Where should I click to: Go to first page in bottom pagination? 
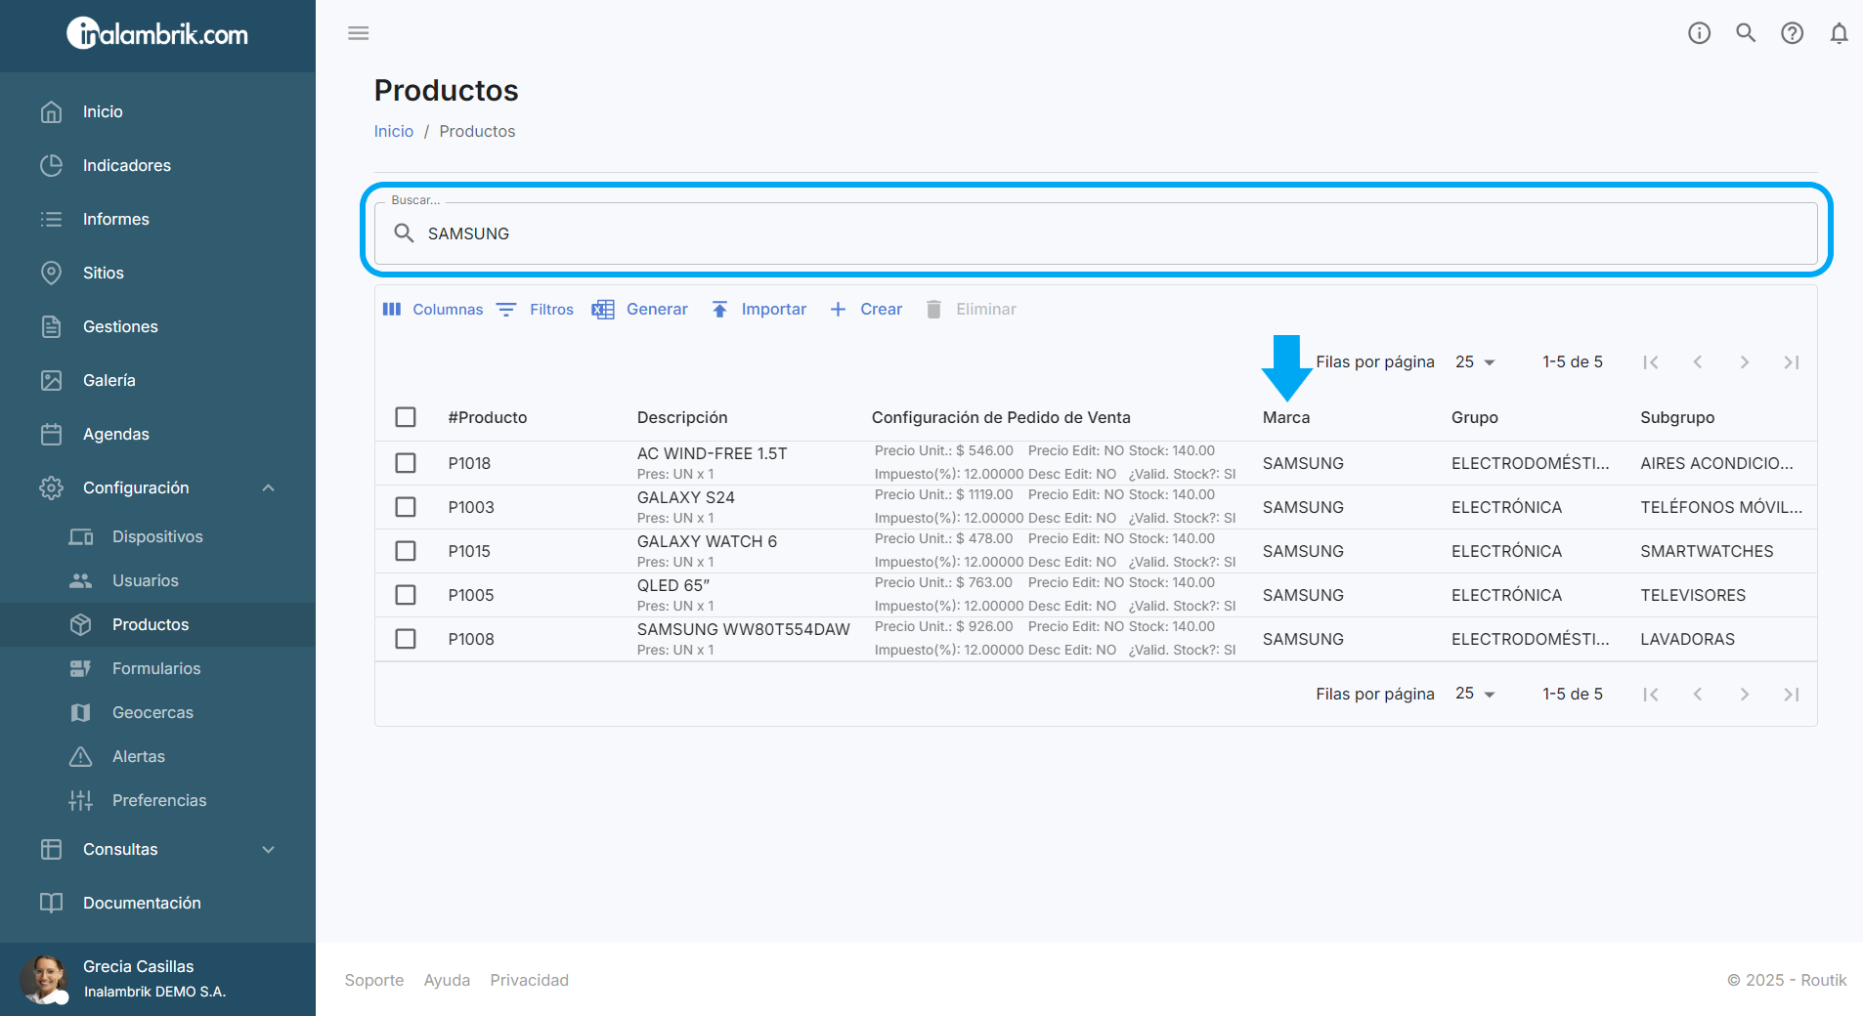[1651, 695]
